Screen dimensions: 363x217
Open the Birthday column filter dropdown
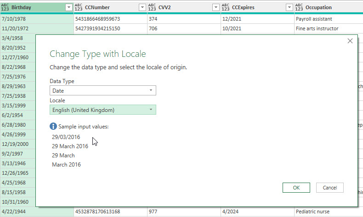[x=69, y=7]
